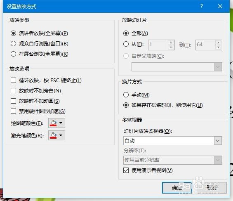Click the 从(F) start slide number field
This screenshot has height=201, width=233.
tap(158, 45)
